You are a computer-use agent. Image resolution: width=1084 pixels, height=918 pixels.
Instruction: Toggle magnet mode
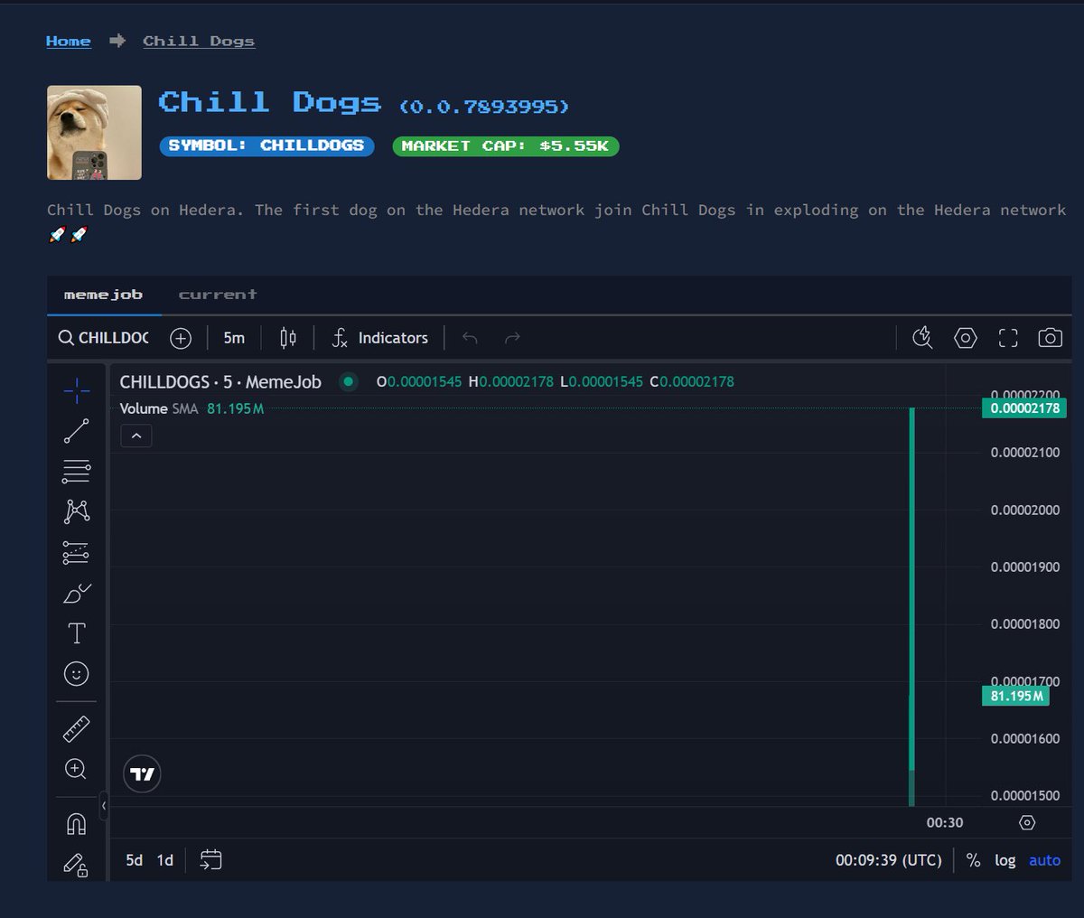(x=77, y=824)
